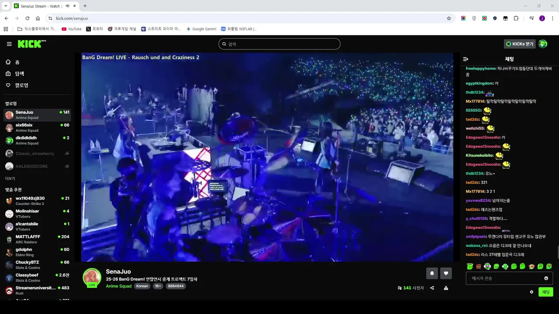Open Google Gemini bookmark
Image resolution: width=559 pixels, height=314 pixels.
(201, 29)
